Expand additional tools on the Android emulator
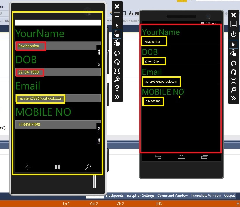Viewport: 240px width, 207px height. coord(234,98)
